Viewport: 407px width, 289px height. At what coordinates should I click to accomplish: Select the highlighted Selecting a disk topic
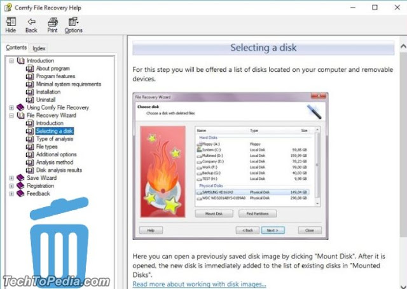[55, 131]
